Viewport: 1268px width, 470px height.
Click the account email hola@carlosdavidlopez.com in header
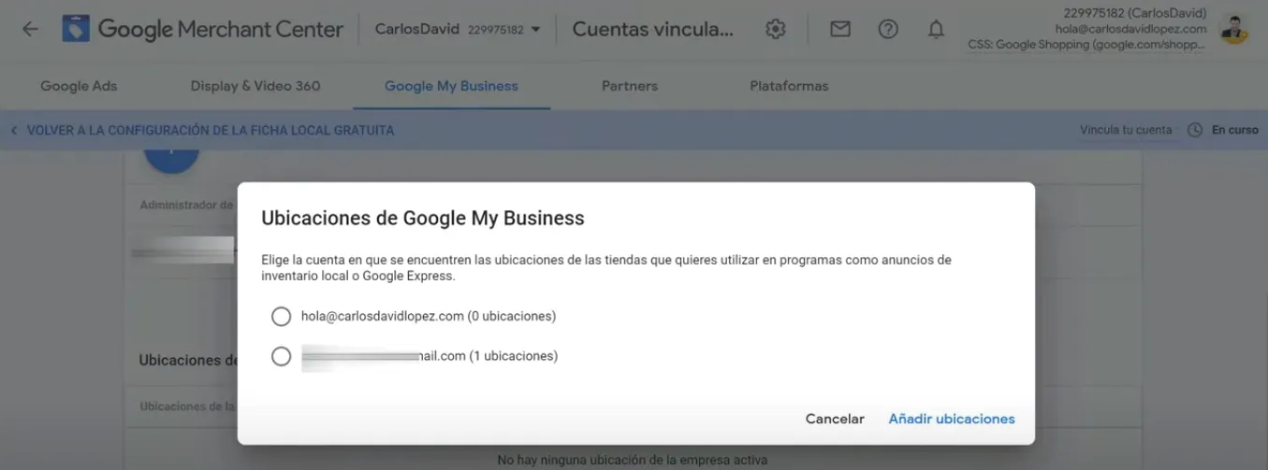pos(1130,29)
